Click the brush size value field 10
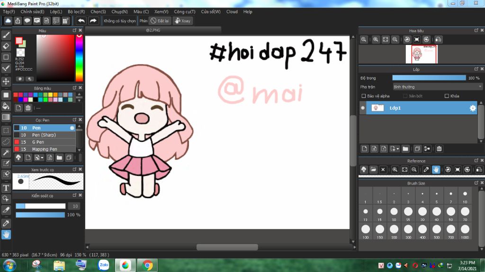The height and width of the screenshot is (272, 485). click(75, 206)
